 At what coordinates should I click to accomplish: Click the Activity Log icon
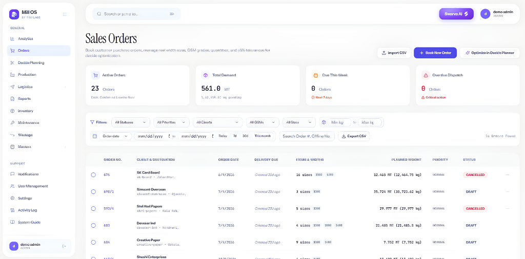(x=12, y=210)
